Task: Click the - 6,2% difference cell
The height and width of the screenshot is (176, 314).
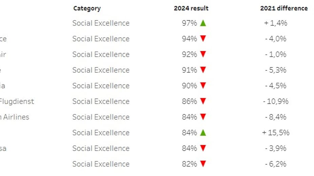Action: tap(276, 164)
